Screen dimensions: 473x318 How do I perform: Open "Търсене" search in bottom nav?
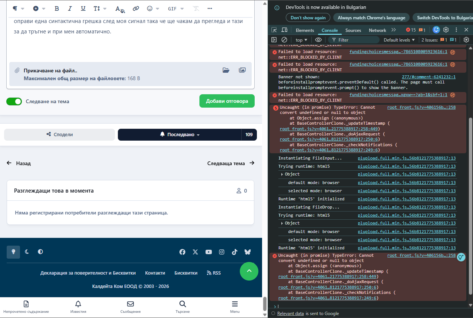click(183, 307)
